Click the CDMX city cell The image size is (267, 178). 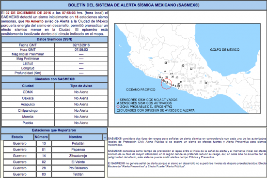28,92
